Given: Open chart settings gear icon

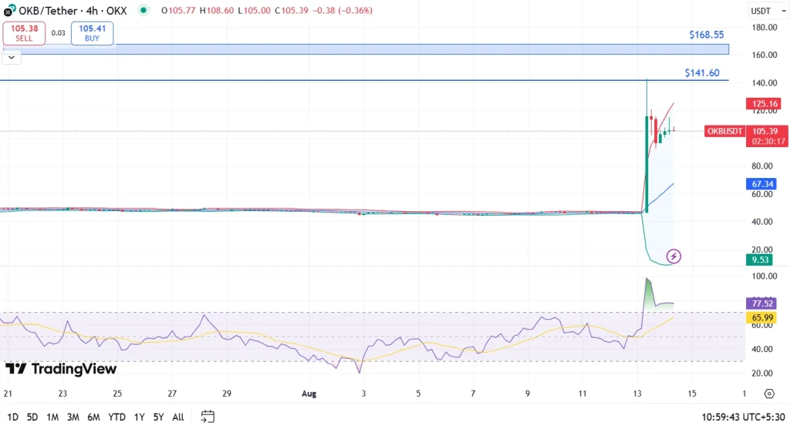Looking at the screenshot, I should [769, 394].
